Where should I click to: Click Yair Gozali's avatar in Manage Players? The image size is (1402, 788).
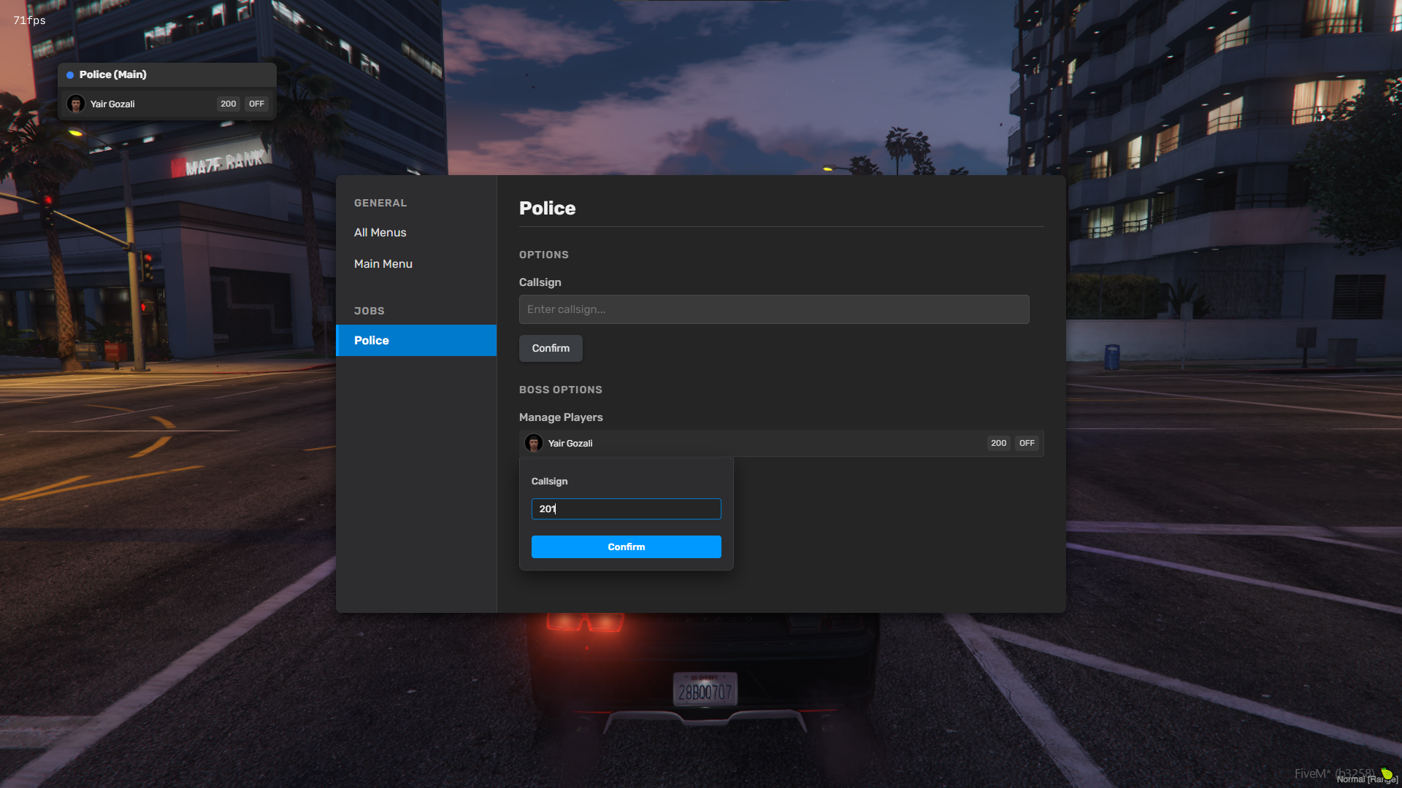tap(534, 443)
